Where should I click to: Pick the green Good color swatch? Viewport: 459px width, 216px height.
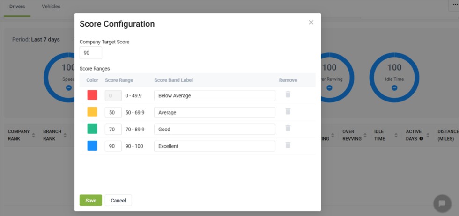(92, 129)
